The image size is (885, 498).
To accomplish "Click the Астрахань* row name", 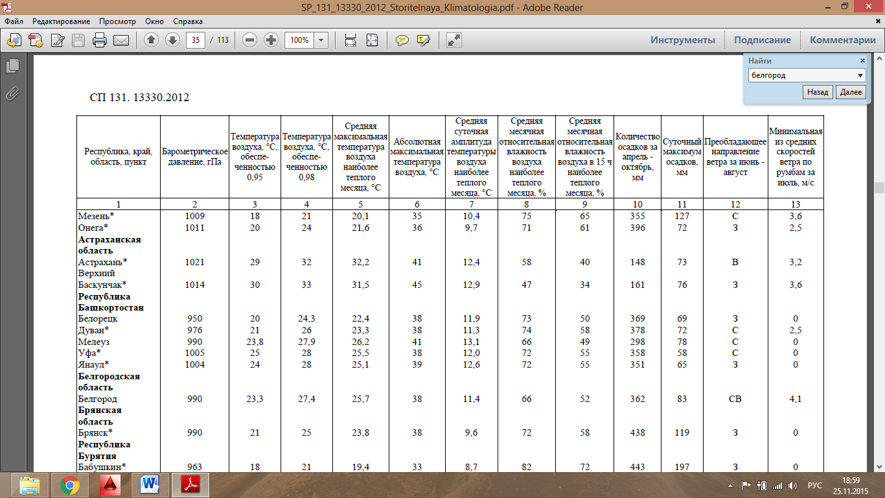I will click(x=102, y=262).
